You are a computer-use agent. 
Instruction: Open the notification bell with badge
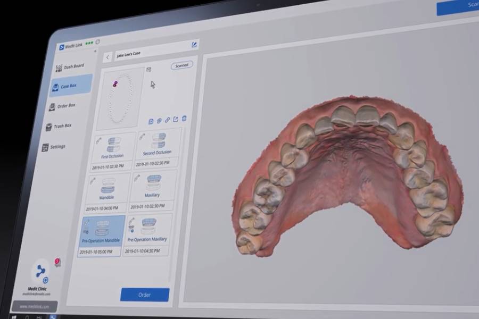pyautogui.click(x=57, y=263)
